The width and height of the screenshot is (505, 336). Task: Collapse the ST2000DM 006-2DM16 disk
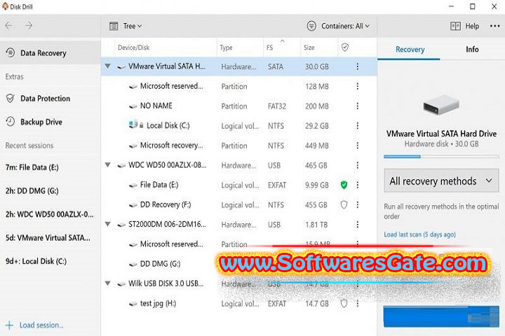(x=108, y=224)
